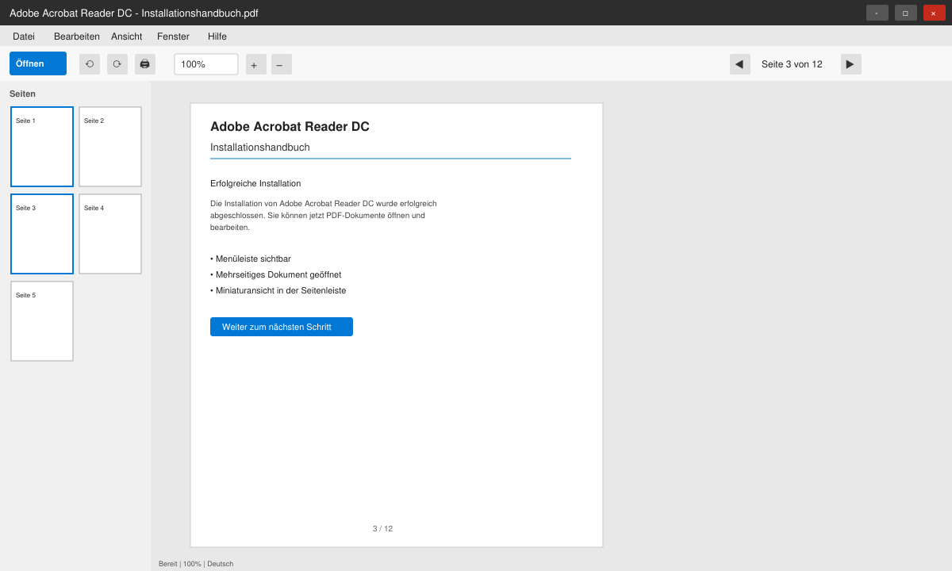Go to previous page arrow

pos(740,64)
